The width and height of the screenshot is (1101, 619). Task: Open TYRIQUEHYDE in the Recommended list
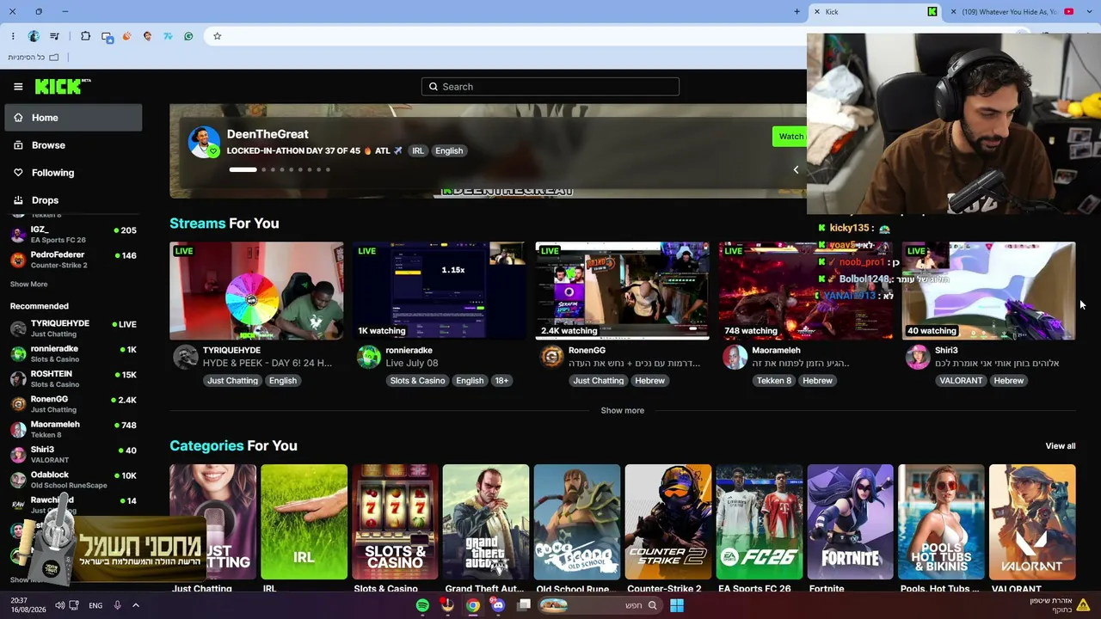point(73,328)
